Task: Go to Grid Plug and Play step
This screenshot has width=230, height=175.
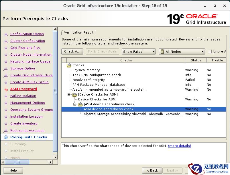Action: pyautogui.click(x=25, y=48)
